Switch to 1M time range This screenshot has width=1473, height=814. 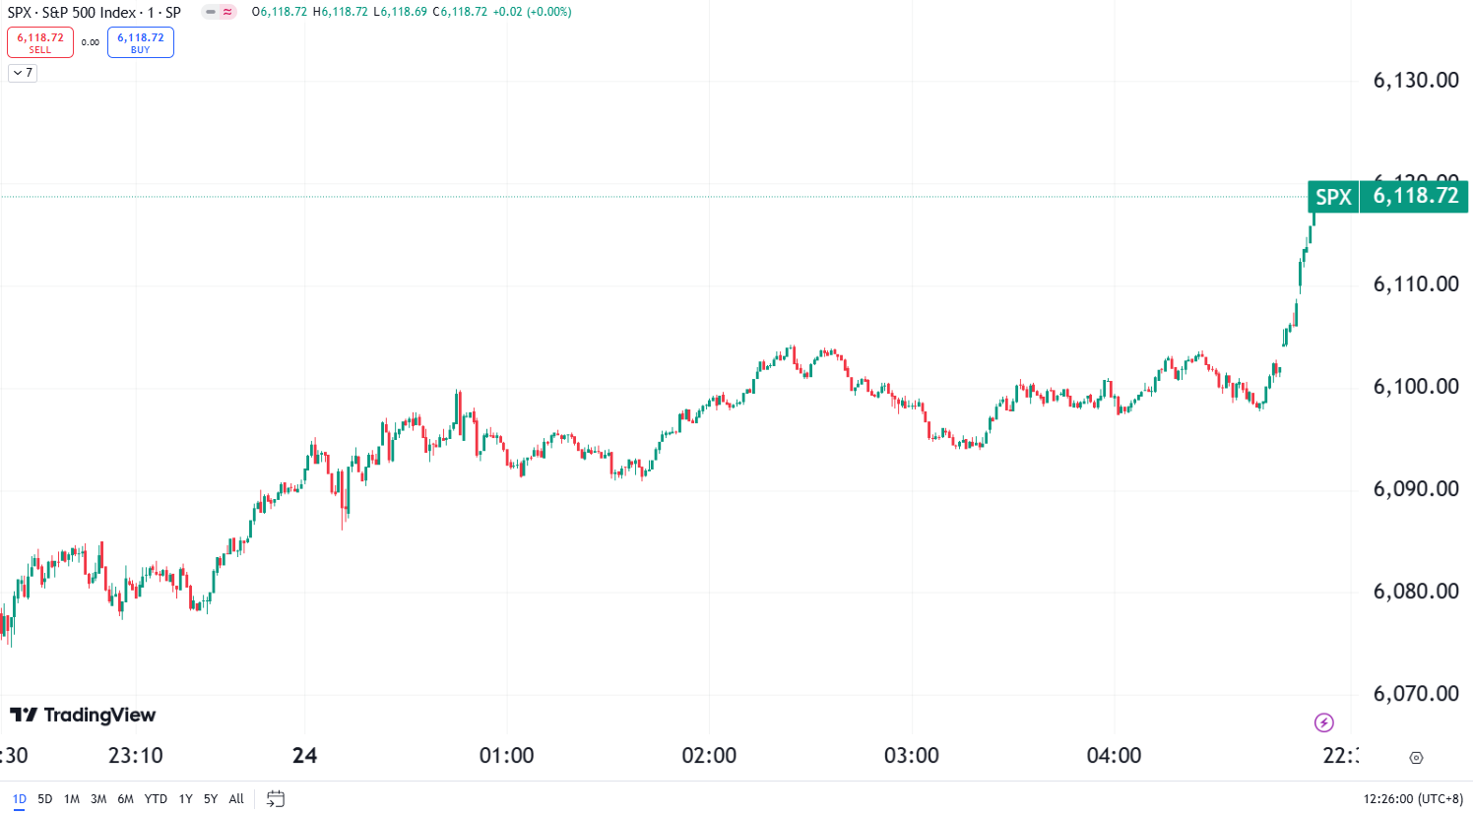pos(72,798)
